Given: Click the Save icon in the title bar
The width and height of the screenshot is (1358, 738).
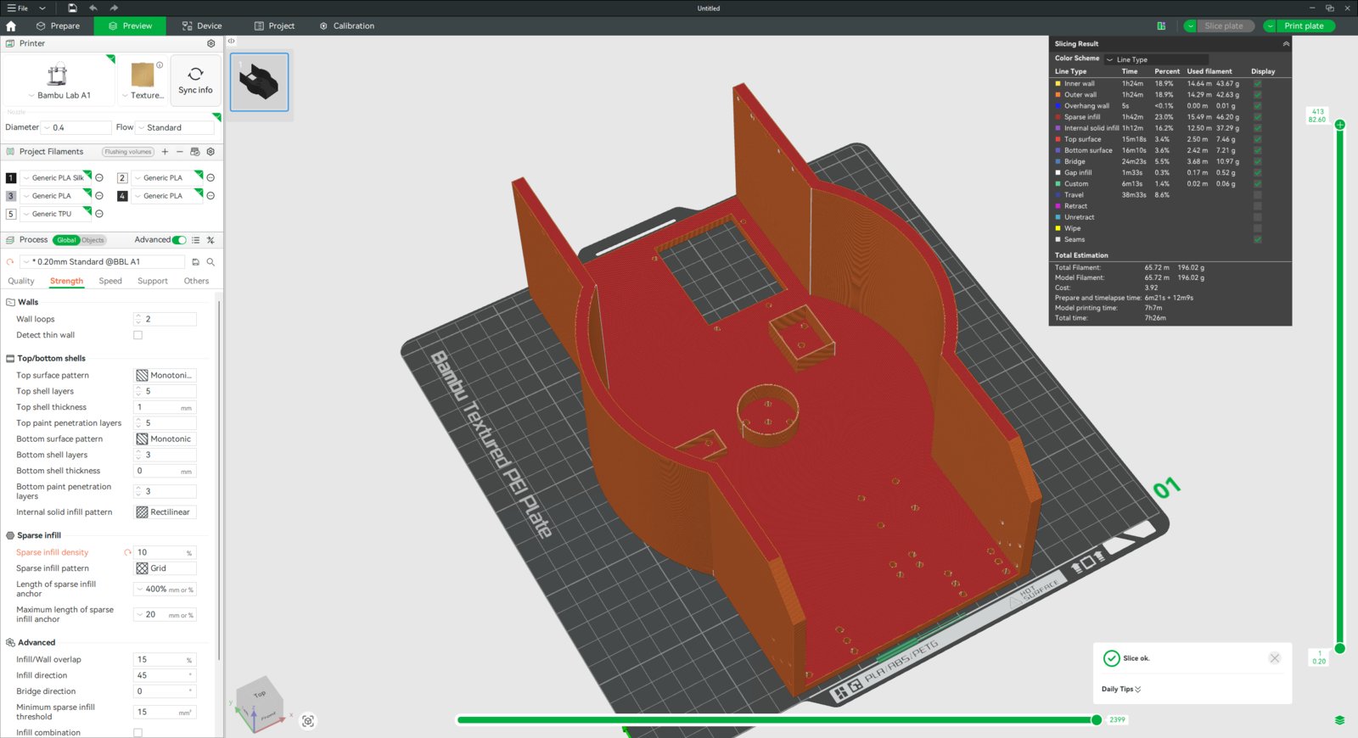Looking at the screenshot, I should (72, 8).
